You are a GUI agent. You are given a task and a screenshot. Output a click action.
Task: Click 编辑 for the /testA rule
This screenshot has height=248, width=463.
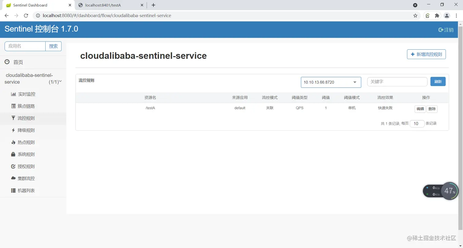420,109
